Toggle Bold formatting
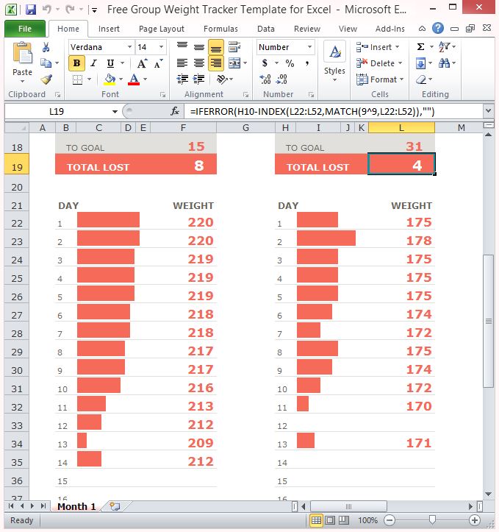This screenshot has width=499, height=532. [77, 64]
